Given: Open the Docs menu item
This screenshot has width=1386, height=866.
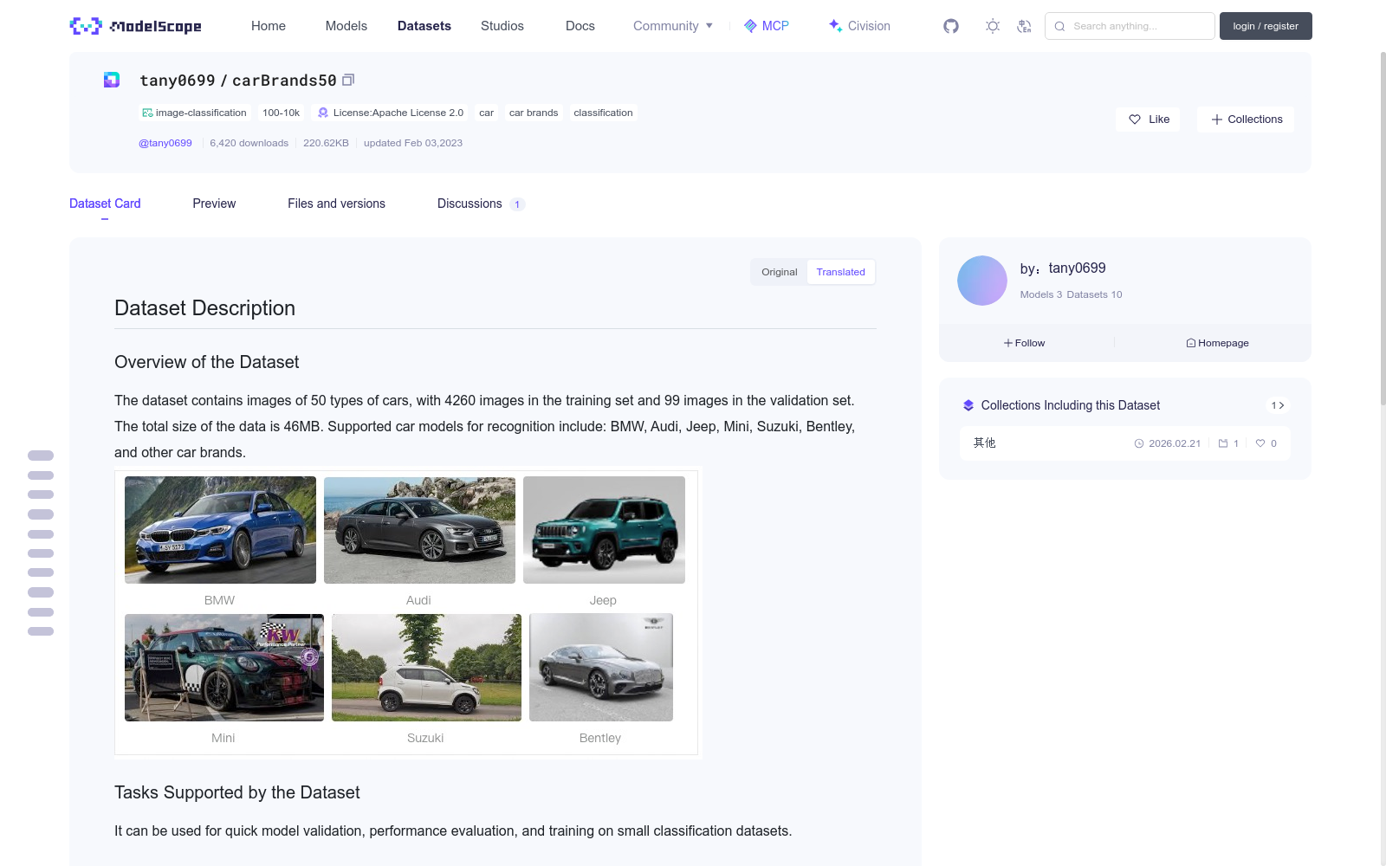Looking at the screenshot, I should [580, 26].
